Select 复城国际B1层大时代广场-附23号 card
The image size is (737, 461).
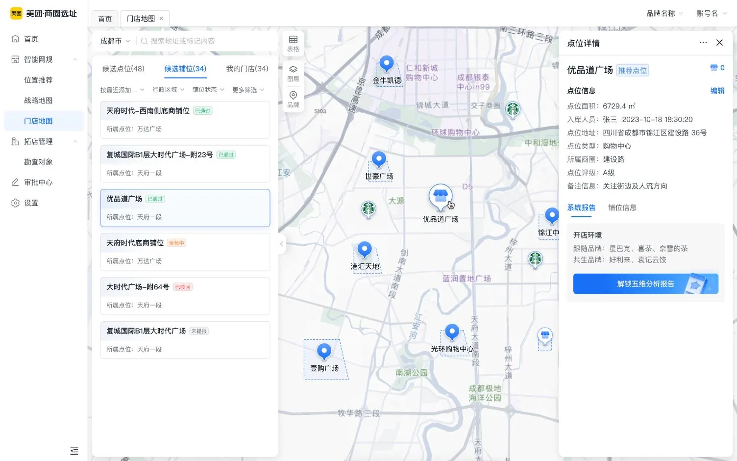point(185,164)
